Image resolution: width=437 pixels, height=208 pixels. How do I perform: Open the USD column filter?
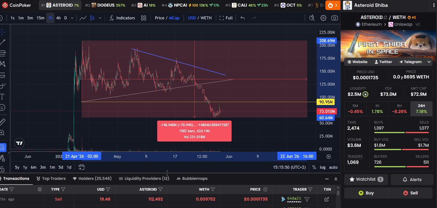click(108, 189)
